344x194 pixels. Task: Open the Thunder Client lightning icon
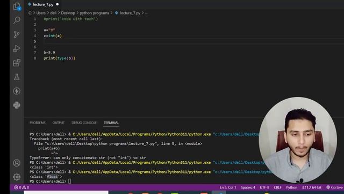point(17,91)
